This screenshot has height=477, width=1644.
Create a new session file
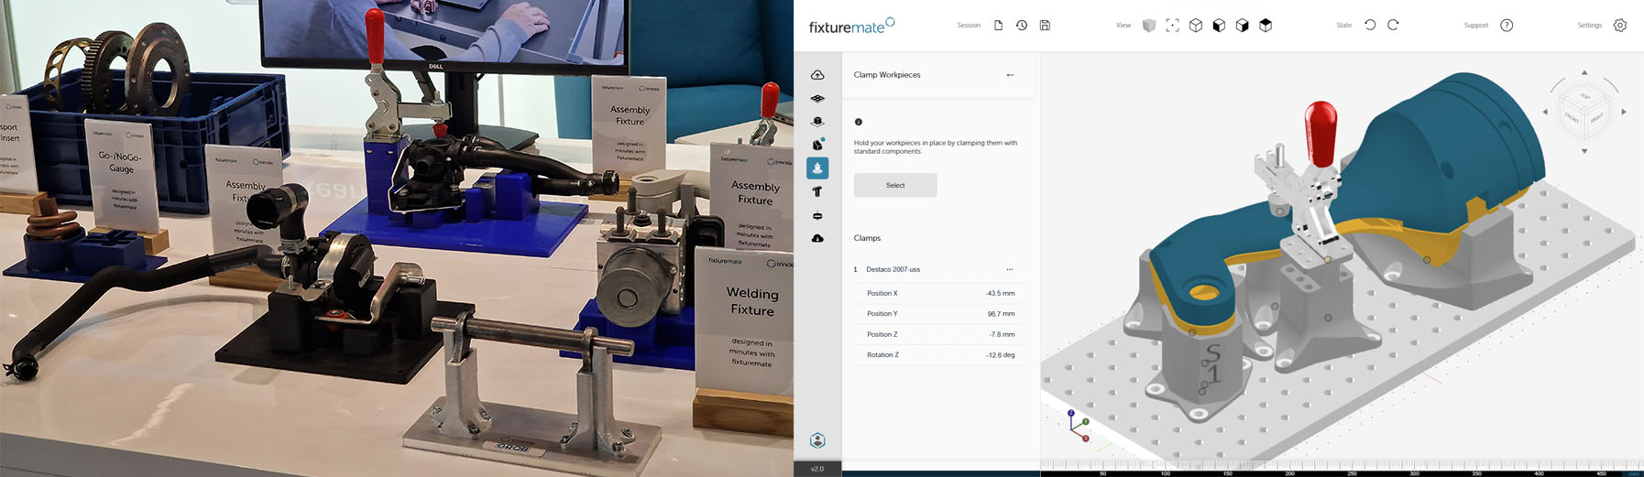pos(998,26)
